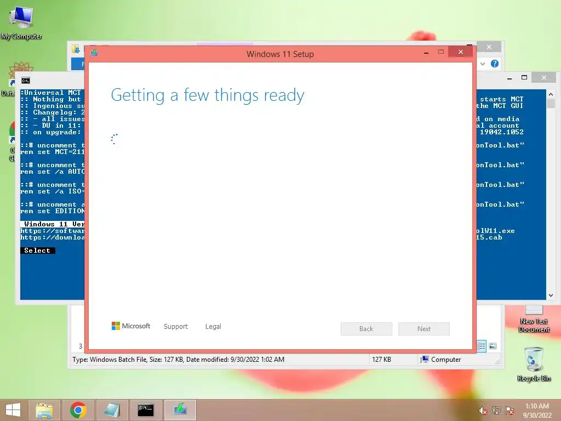Viewport: 561px width, 421px height.
Task: Click the Next button in Setup
Action: pos(424,329)
